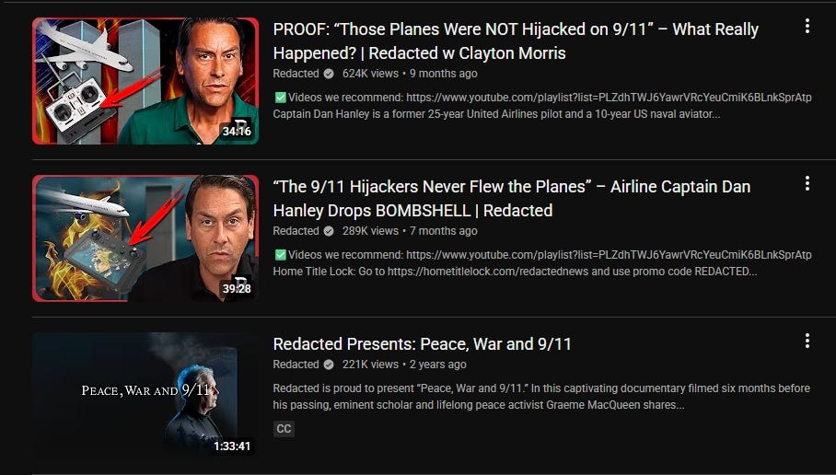Click the verified badge beside Redacted on the first video
836x475 pixels.
pyautogui.click(x=329, y=74)
